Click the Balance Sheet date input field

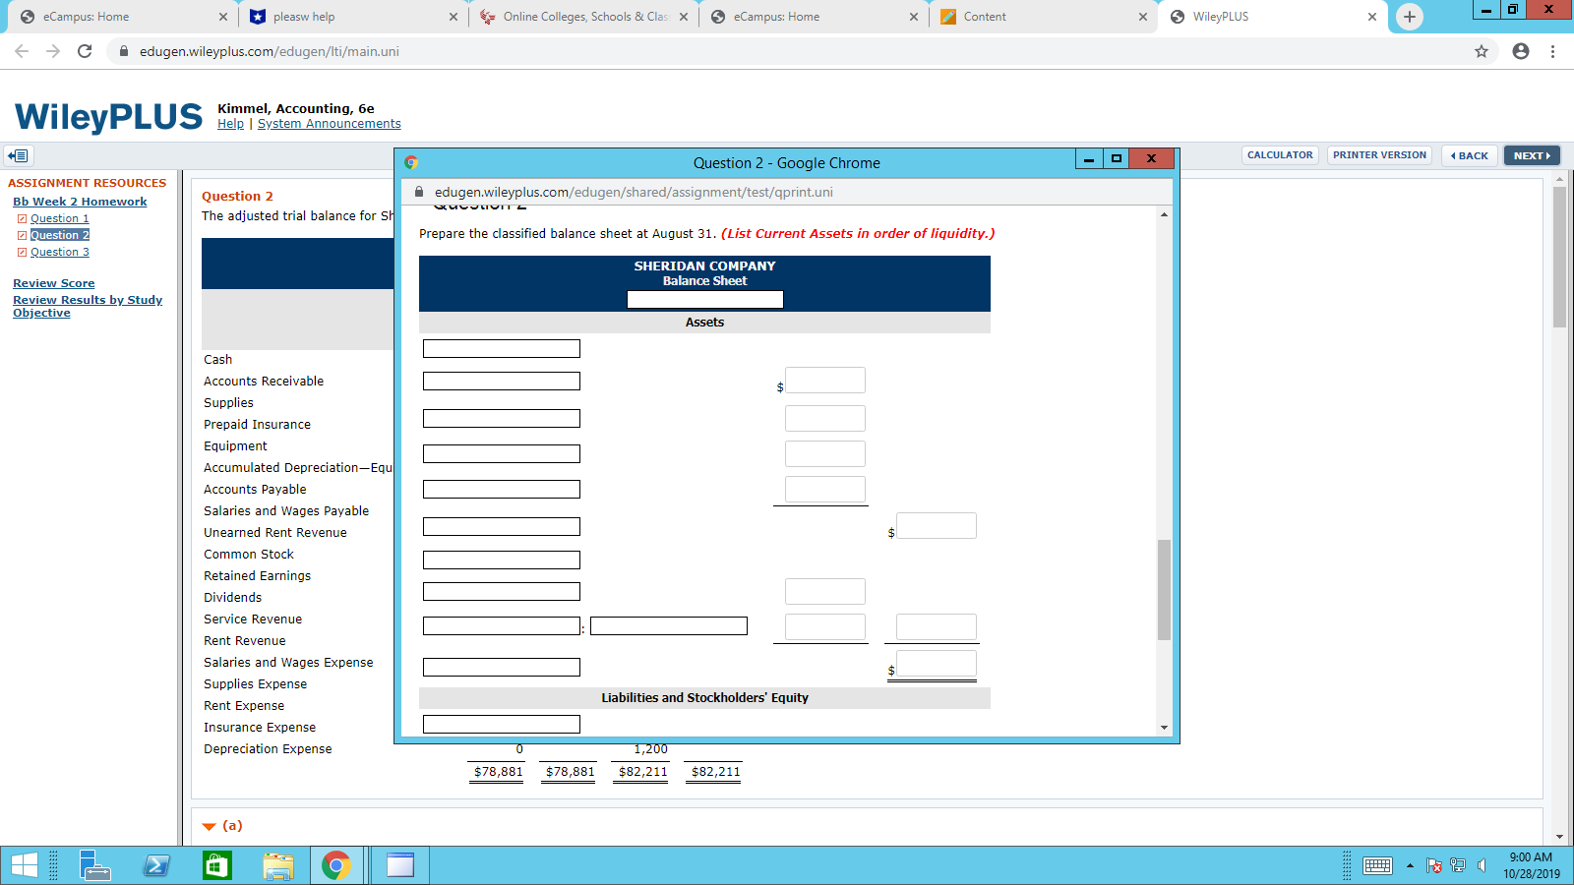[x=704, y=299]
